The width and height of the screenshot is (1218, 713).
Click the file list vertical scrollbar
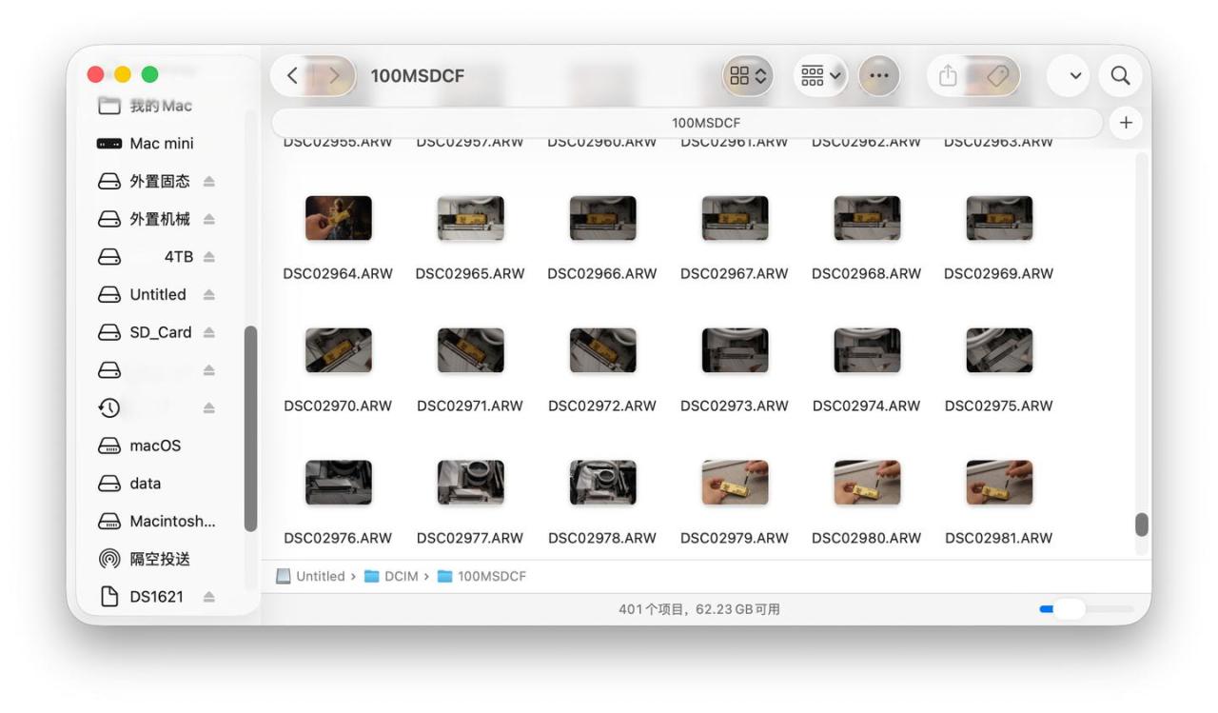[x=1142, y=525]
